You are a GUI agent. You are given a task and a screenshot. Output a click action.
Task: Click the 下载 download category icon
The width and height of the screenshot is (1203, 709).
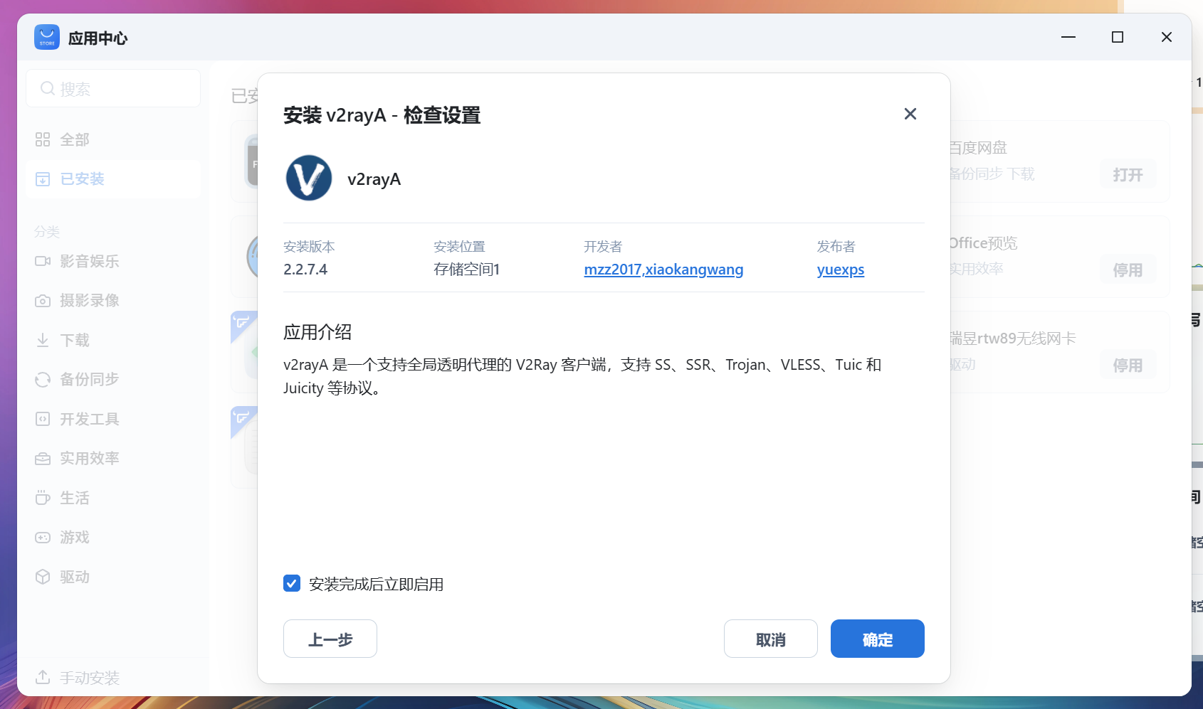43,340
